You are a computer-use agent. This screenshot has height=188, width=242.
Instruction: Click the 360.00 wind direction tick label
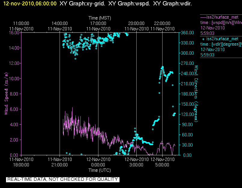point(187,33)
